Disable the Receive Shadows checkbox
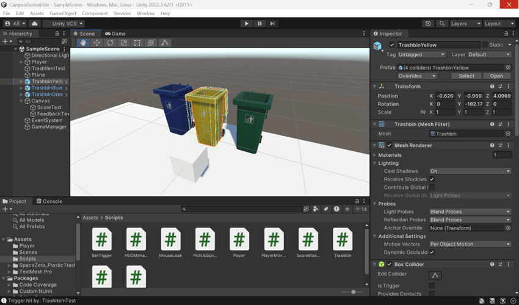Screen dimensions: 519x305 432,179
